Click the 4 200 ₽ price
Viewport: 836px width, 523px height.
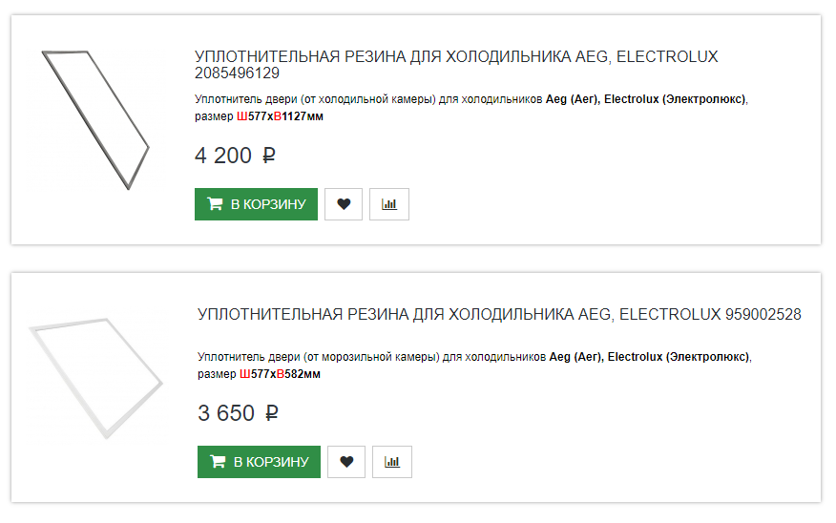click(235, 156)
